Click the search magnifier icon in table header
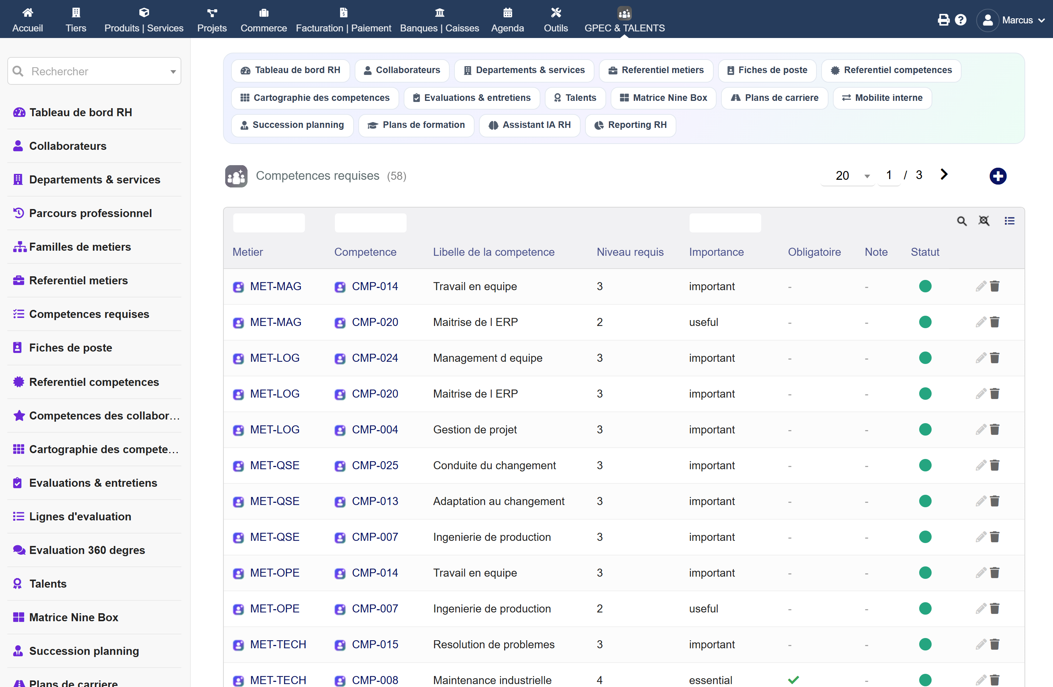This screenshot has height=687, width=1053. click(x=962, y=221)
